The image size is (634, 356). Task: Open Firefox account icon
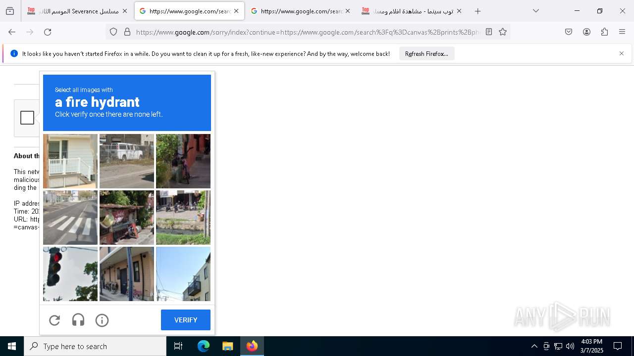click(x=586, y=32)
